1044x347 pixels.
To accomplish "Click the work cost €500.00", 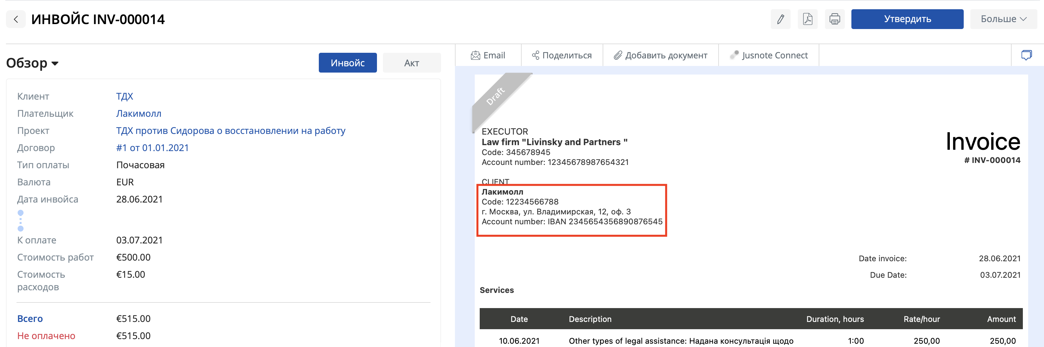I will [133, 257].
